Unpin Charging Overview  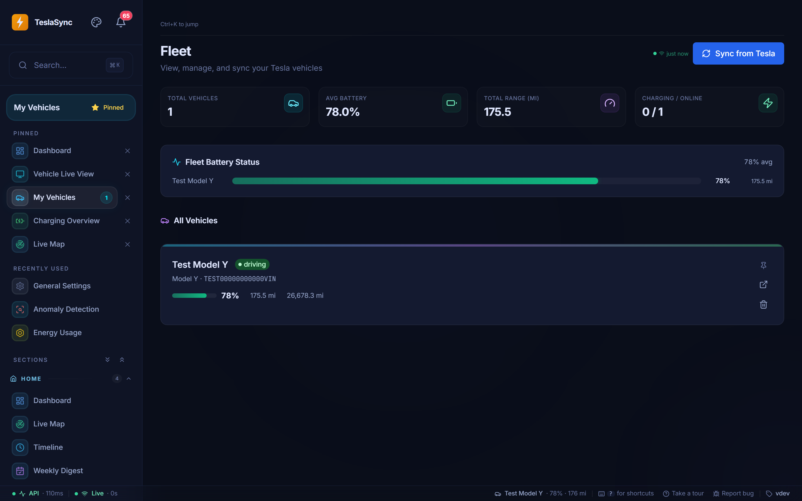tap(127, 221)
